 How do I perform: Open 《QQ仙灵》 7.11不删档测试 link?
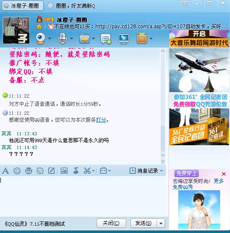click(x=35, y=224)
